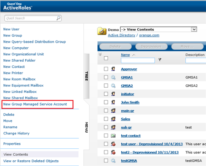The height and width of the screenshot is (166, 206).
Task: Click the Quick Search magnifier icon
Action: [58, 18]
